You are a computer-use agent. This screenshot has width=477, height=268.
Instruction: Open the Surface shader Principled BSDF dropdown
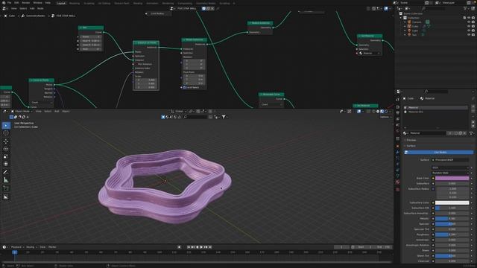(x=450, y=160)
